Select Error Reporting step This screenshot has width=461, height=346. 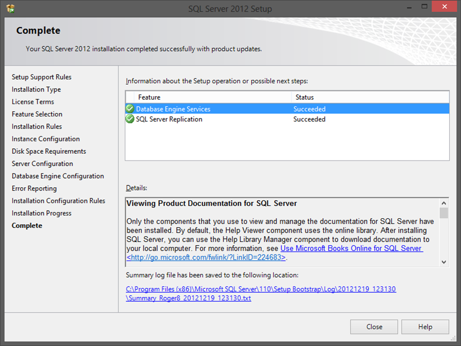[34, 188]
